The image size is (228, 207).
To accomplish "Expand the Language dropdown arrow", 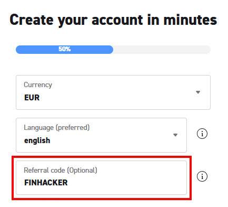I will tap(175, 135).
